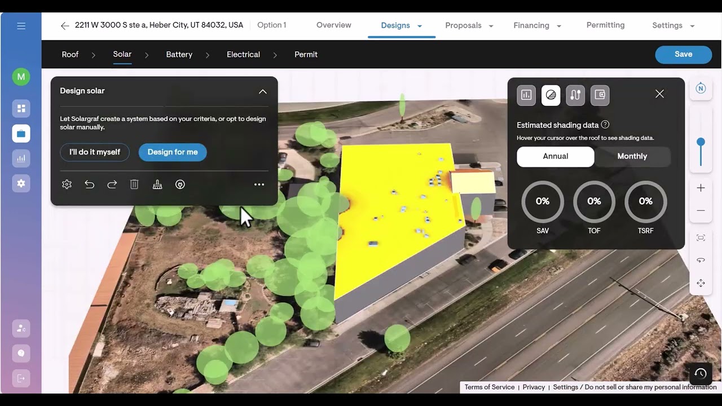Expand the Financing dropdown arrow
This screenshot has height=406, width=722.
coord(559,26)
